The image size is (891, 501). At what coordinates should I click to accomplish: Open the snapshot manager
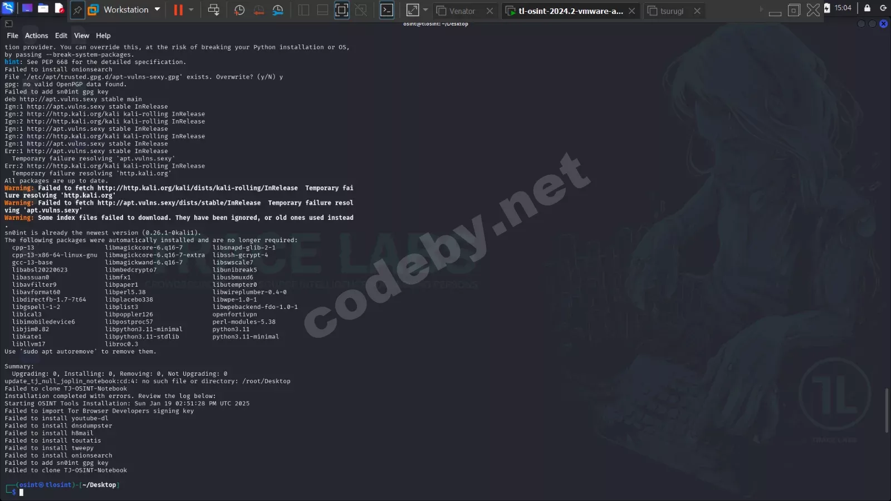click(x=278, y=9)
